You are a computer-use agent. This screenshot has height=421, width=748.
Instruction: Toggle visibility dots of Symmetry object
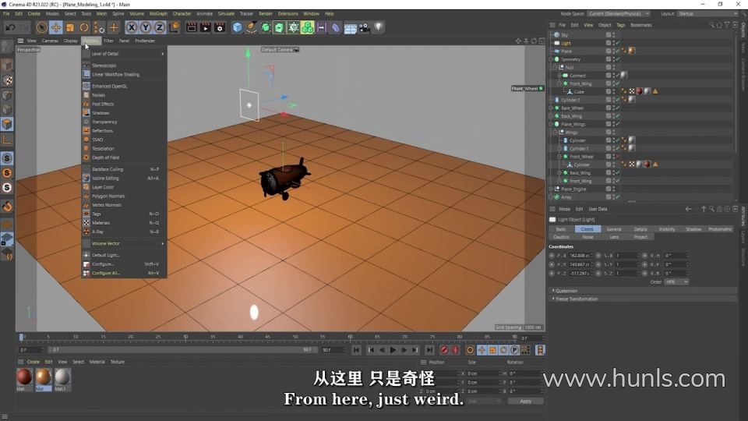(x=613, y=59)
